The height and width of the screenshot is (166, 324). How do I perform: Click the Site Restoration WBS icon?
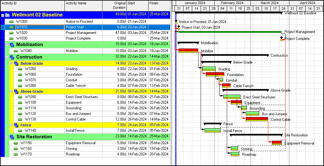point(12,137)
